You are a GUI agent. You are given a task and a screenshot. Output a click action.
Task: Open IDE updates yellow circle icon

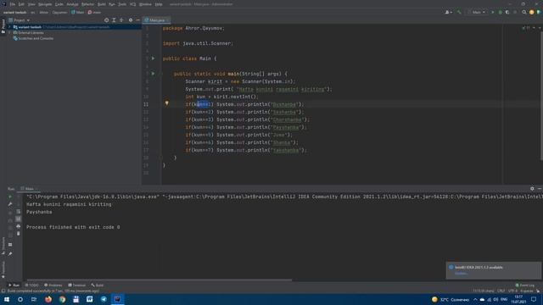tap(532, 12)
